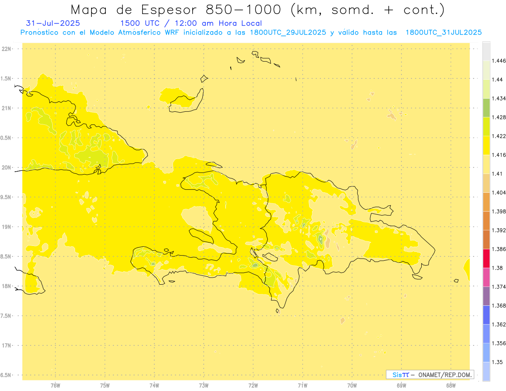
Task: Click the "72W" longitude label
Action: [x=253, y=386]
